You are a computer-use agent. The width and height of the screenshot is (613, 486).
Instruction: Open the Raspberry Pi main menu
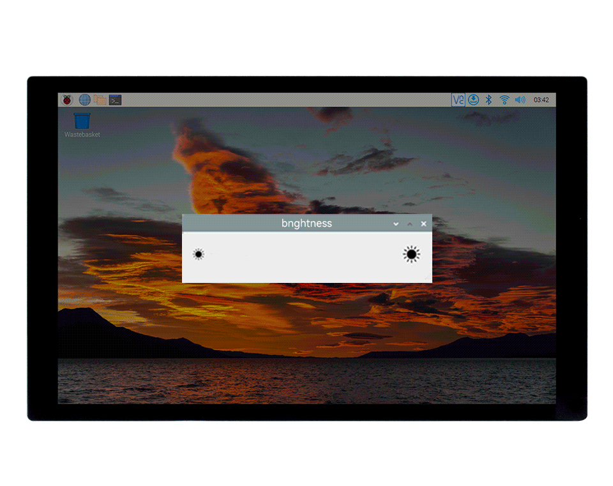pos(66,100)
